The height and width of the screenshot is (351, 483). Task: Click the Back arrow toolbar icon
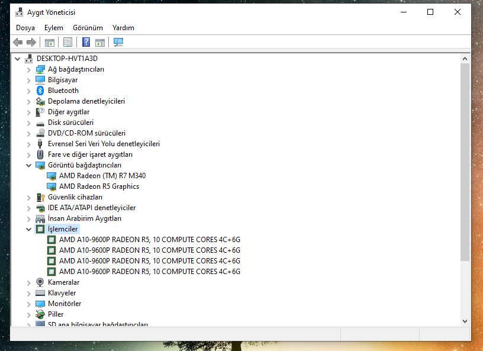pos(18,42)
